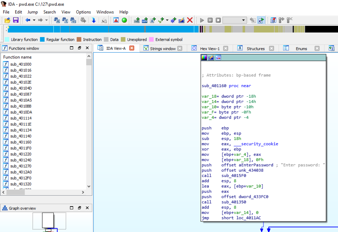
Task: Click the blue down-arrow Jump icon
Action: 94,20
